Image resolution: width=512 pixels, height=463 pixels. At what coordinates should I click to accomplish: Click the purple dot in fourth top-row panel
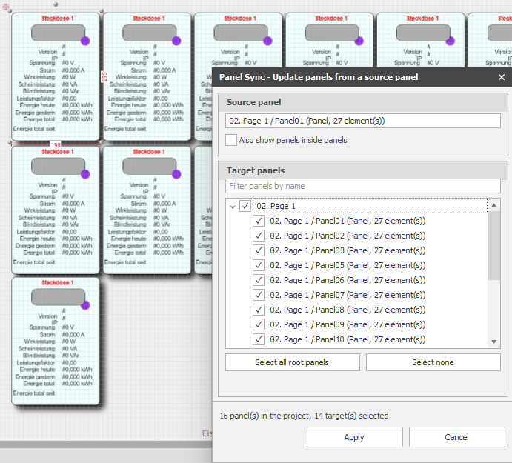[x=359, y=41]
